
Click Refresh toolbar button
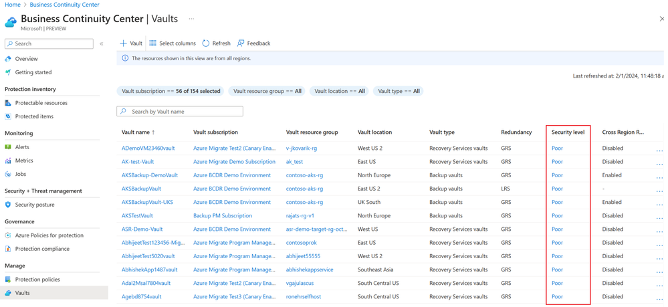tap(217, 43)
